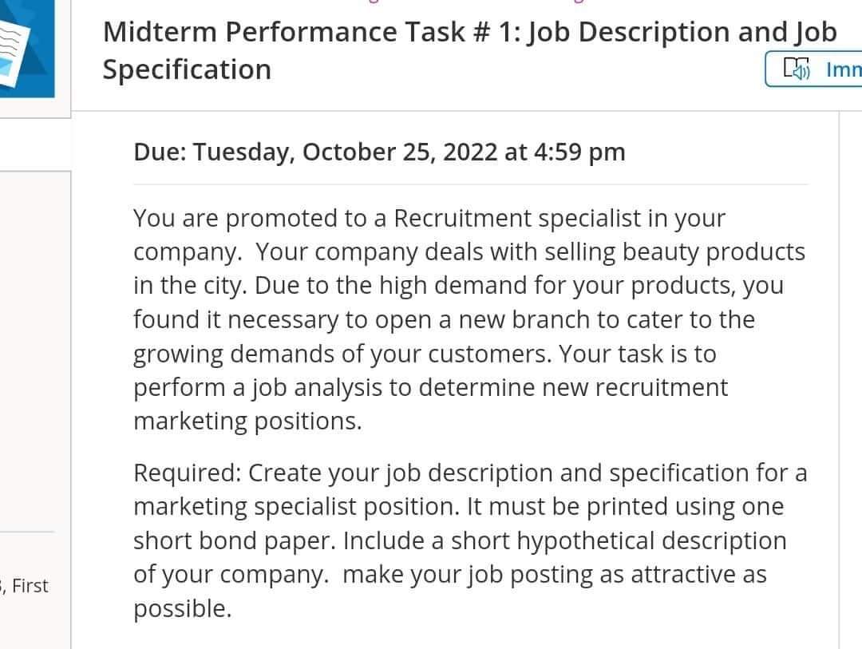Click the speaker symbol inside the Immersive Reader icon

[x=800, y=73]
